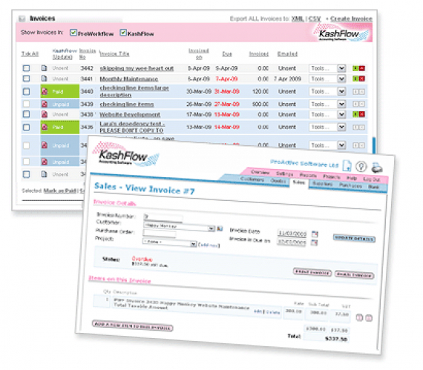The height and width of the screenshot is (370, 423).
Task: Click document icon beside invoice 3442
Action: point(45,68)
